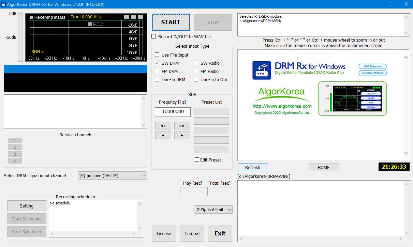
Task: Step frequency up with the single right arrow
Action: pos(182,135)
